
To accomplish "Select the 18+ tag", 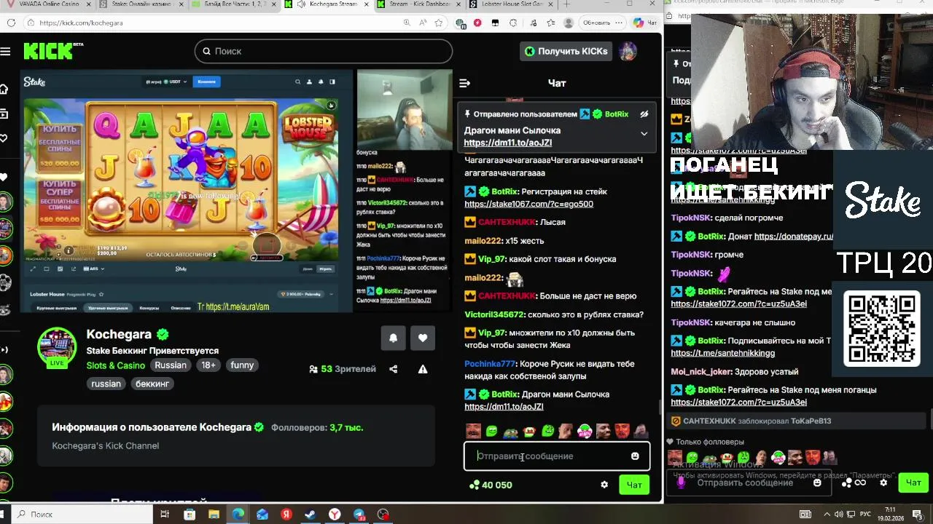I will click(x=208, y=365).
